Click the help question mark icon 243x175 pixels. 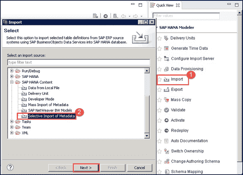pos(10,167)
